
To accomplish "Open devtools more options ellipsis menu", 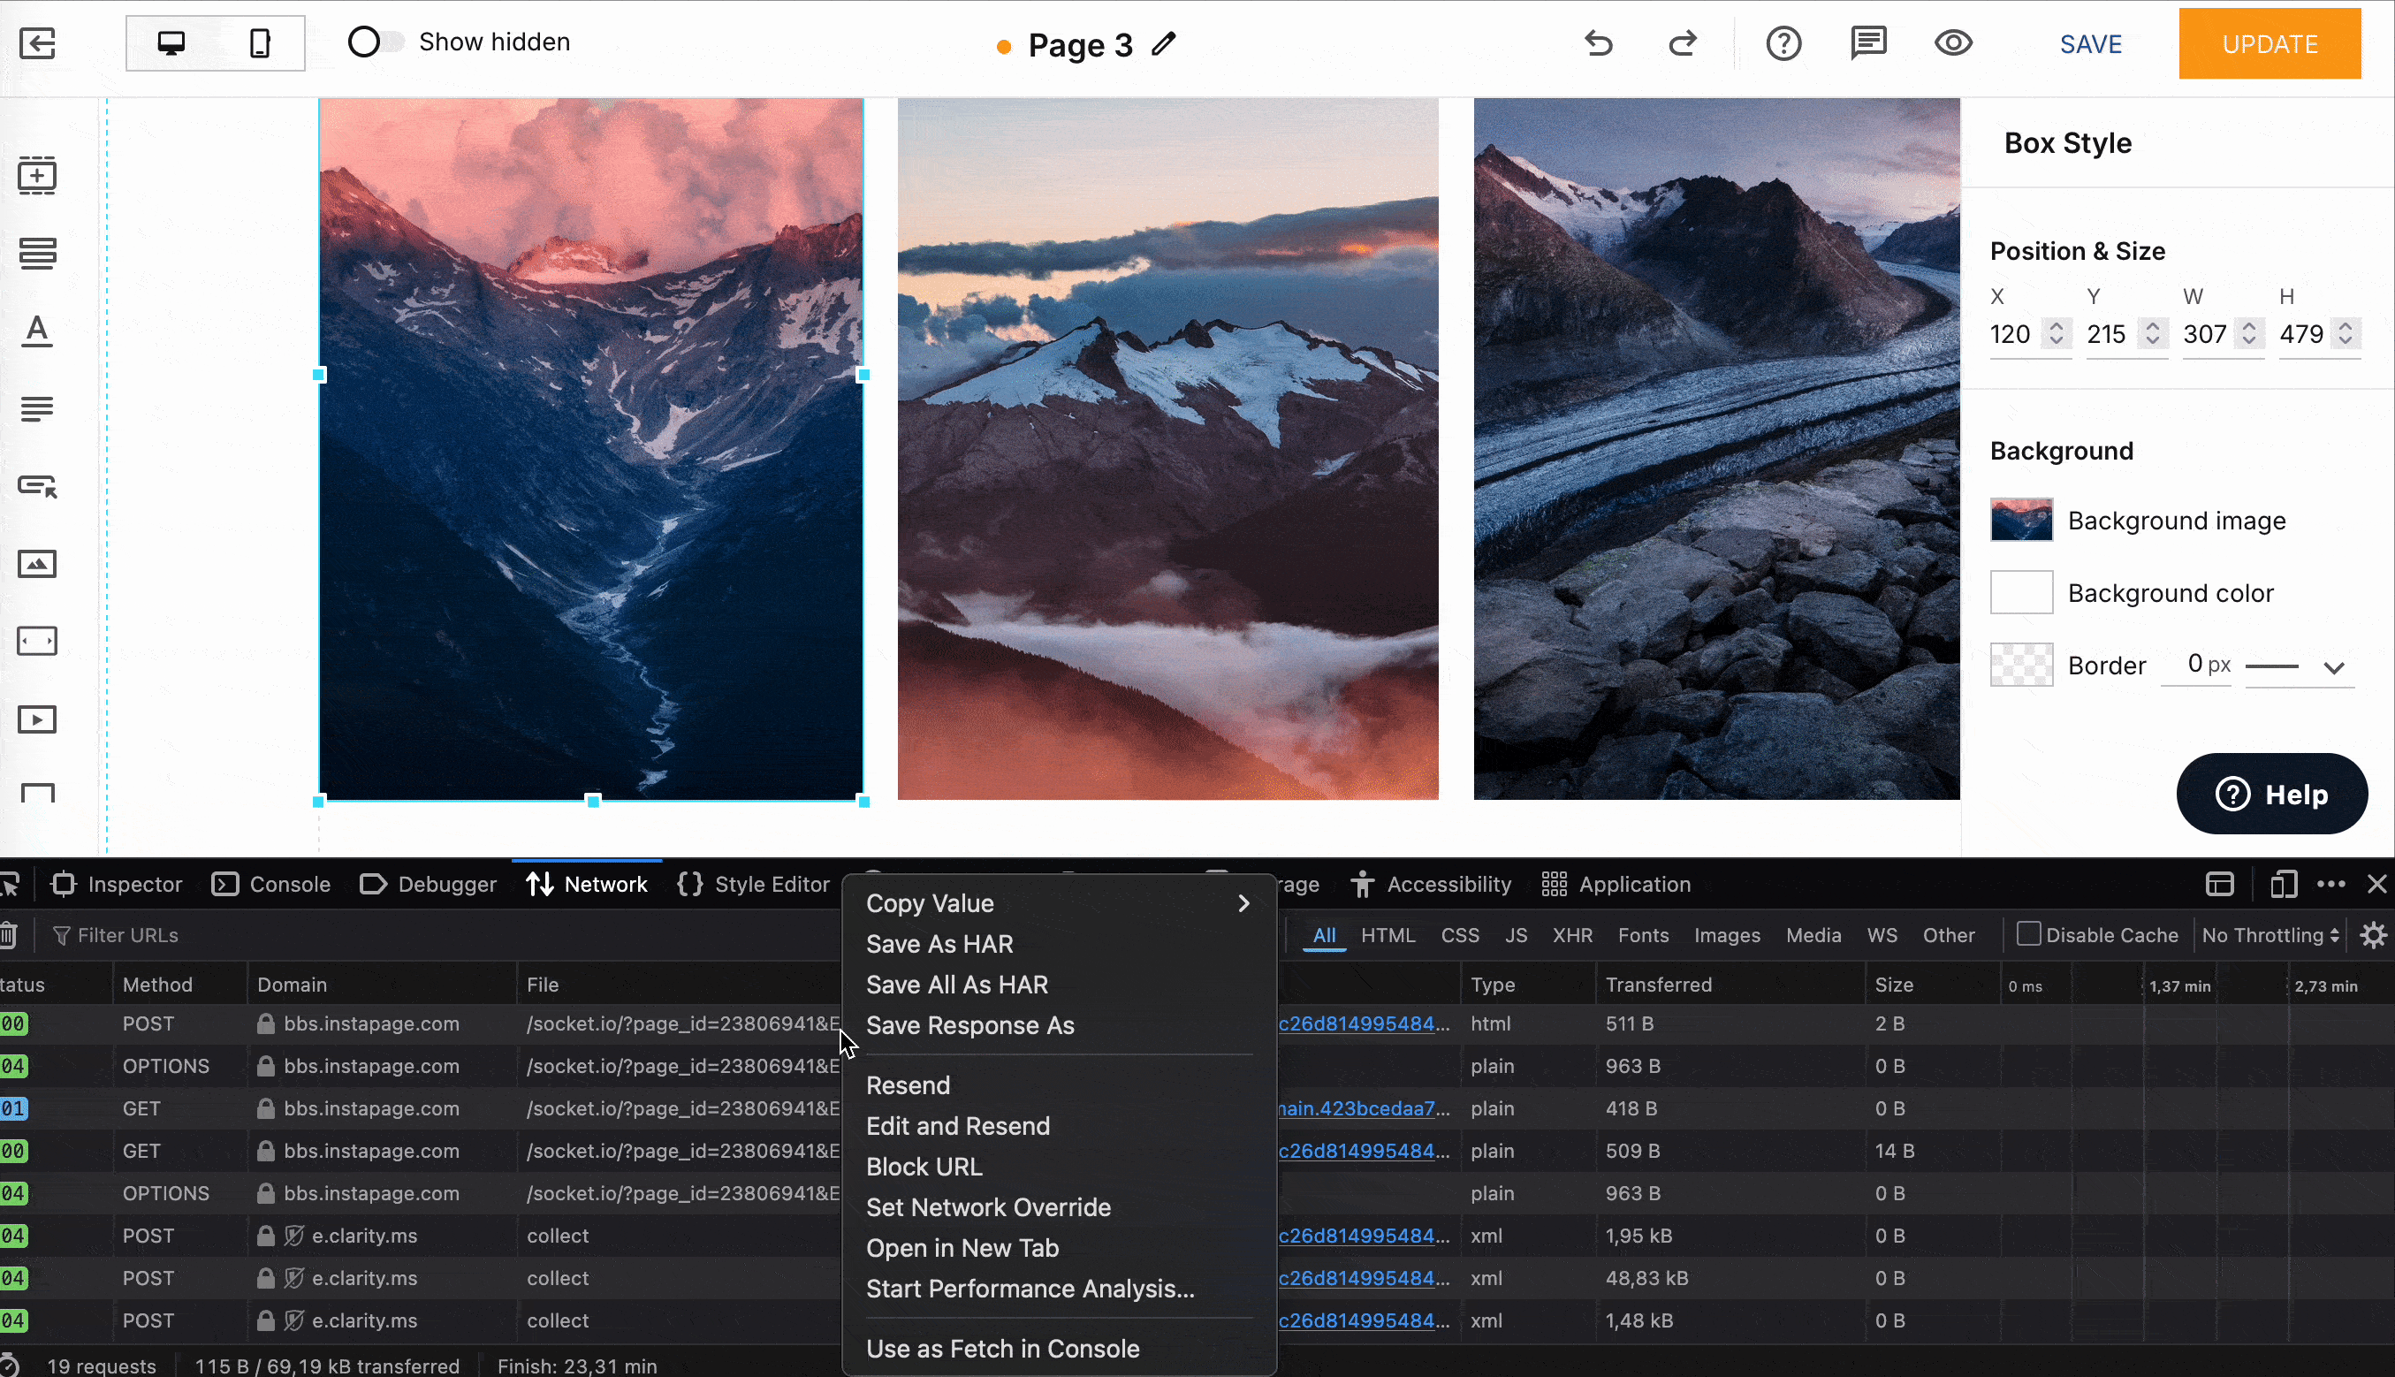I will tap(2330, 885).
